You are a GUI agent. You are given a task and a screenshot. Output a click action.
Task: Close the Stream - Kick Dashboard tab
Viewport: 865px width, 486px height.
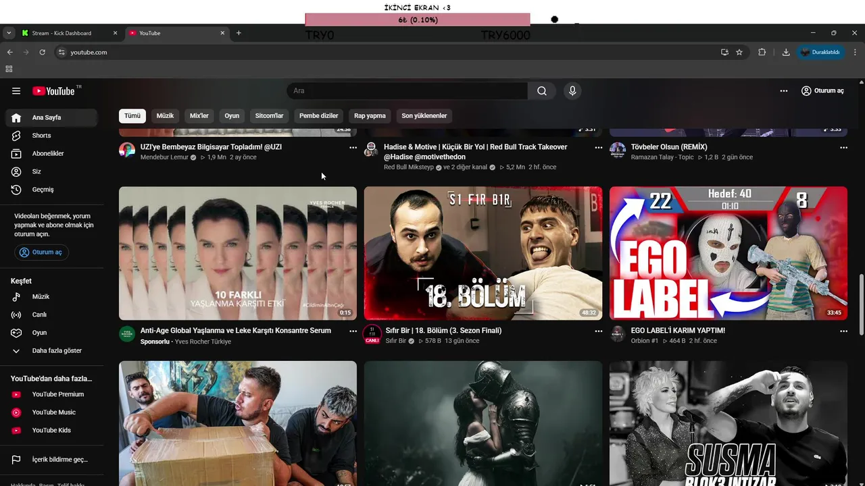[115, 33]
